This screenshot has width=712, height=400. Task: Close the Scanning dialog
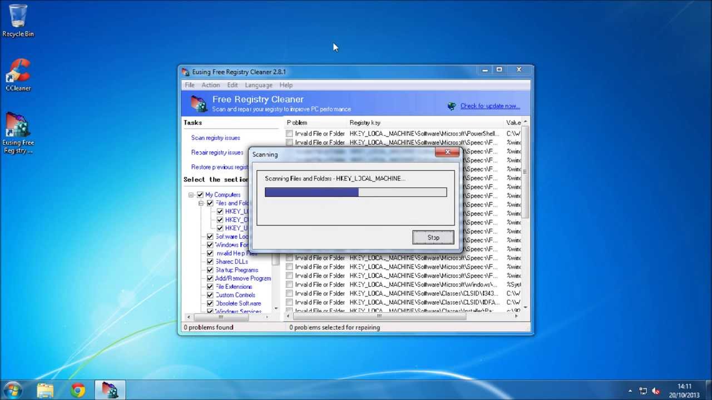tap(448, 152)
